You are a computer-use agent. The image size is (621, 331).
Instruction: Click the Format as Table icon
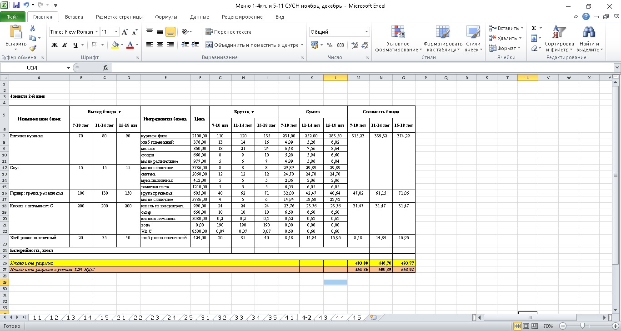coord(442,39)
